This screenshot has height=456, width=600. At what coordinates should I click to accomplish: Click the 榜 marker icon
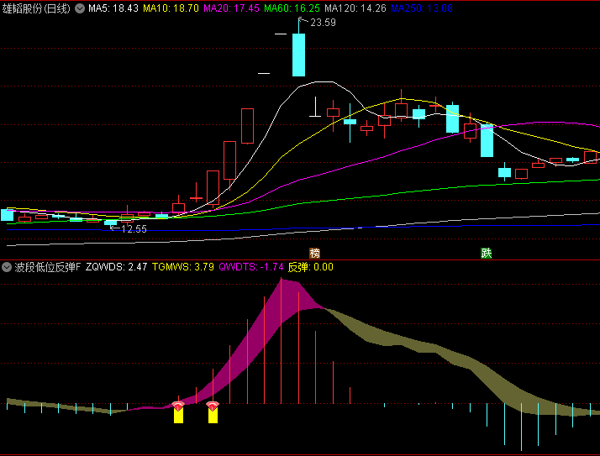(314, 253)
